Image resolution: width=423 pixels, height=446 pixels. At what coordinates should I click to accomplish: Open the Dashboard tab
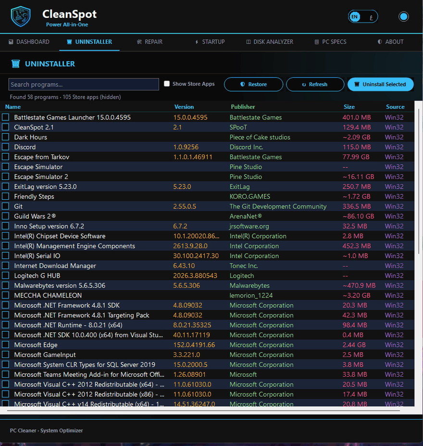29,42
